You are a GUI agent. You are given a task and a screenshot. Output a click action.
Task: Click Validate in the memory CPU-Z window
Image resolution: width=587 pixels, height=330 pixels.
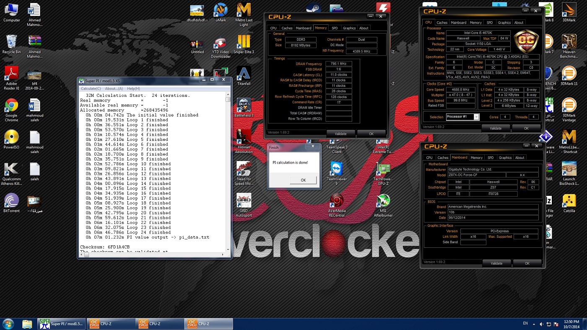point(340,134)
